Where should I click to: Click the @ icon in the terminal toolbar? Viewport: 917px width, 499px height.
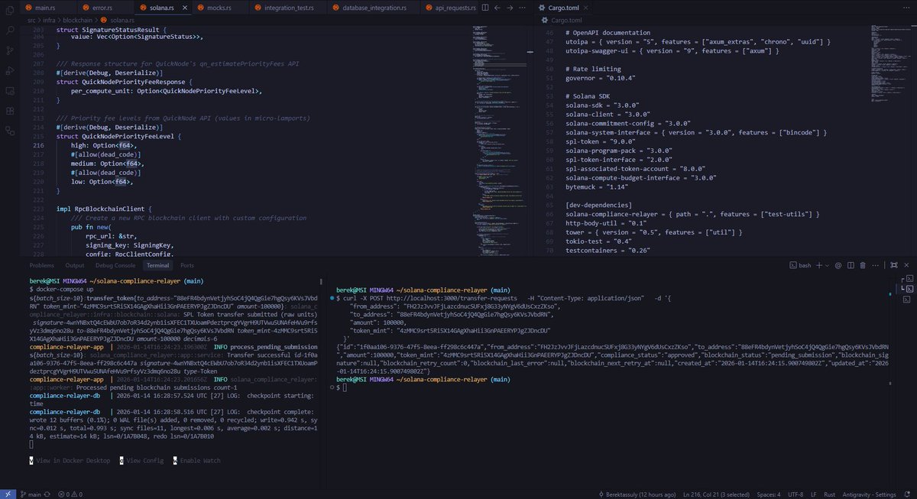[838, 265]
